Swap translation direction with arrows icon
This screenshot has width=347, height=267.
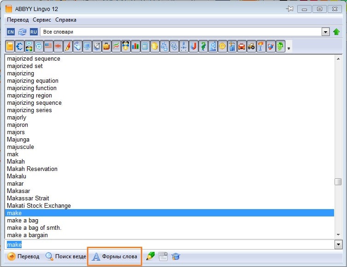[22, 32]
